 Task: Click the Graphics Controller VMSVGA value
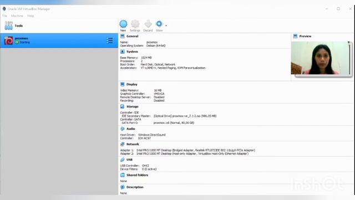[x=159, y=94]
